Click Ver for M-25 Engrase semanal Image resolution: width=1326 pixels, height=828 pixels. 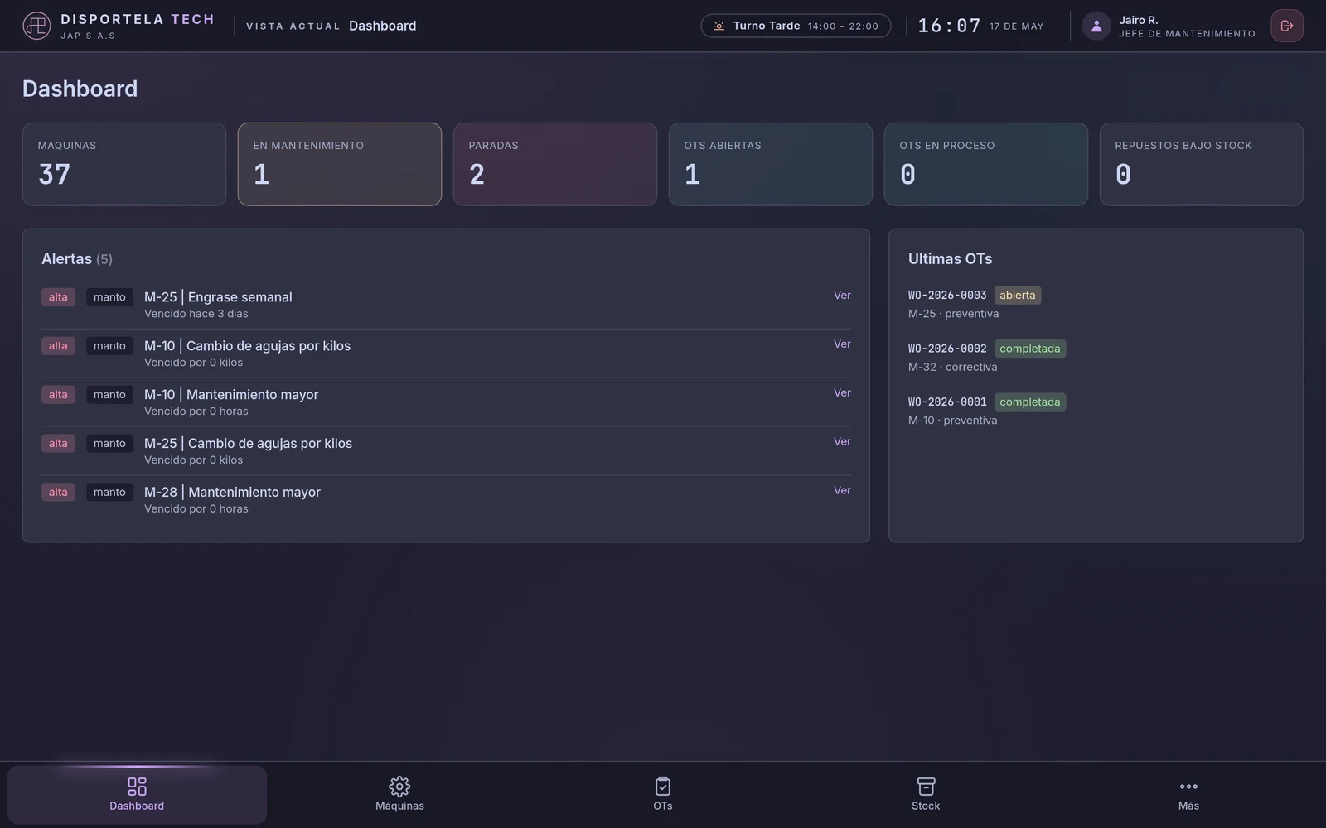[x=842, y=295]
